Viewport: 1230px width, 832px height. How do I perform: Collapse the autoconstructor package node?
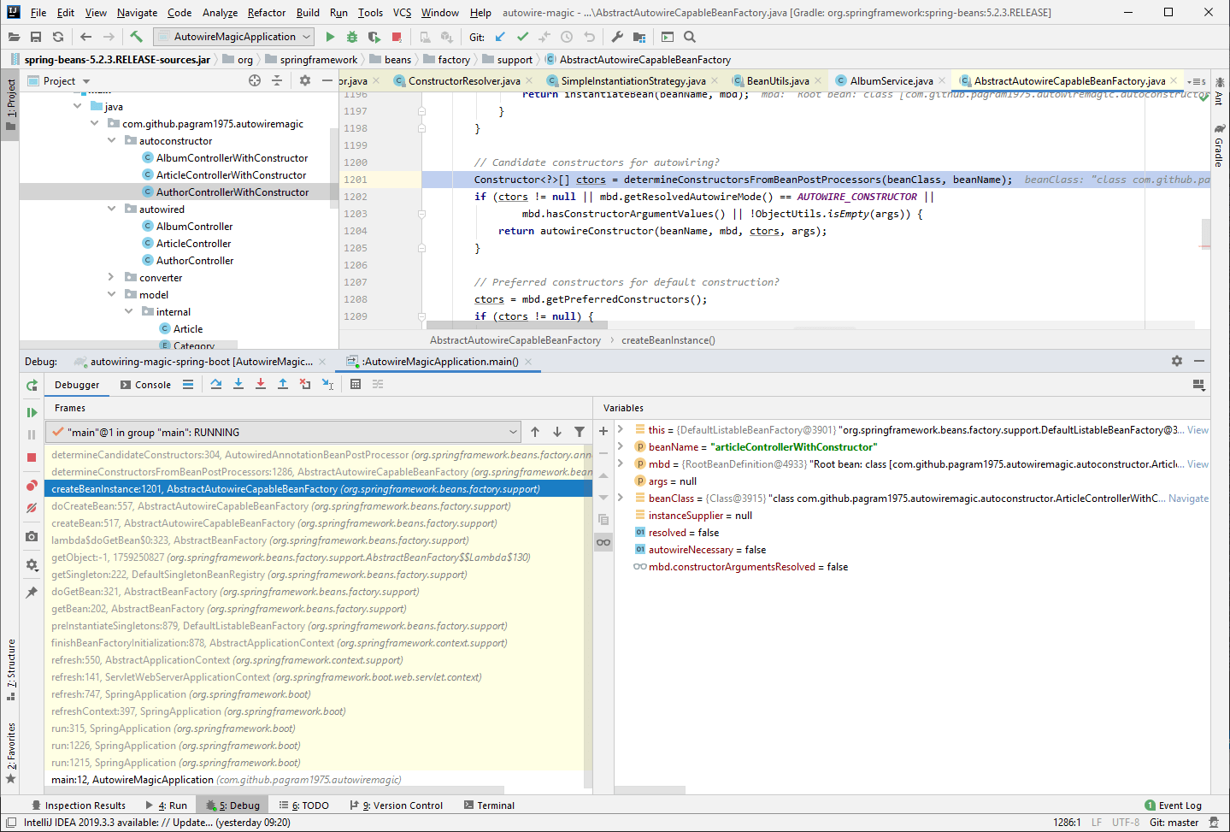point(111,140)
